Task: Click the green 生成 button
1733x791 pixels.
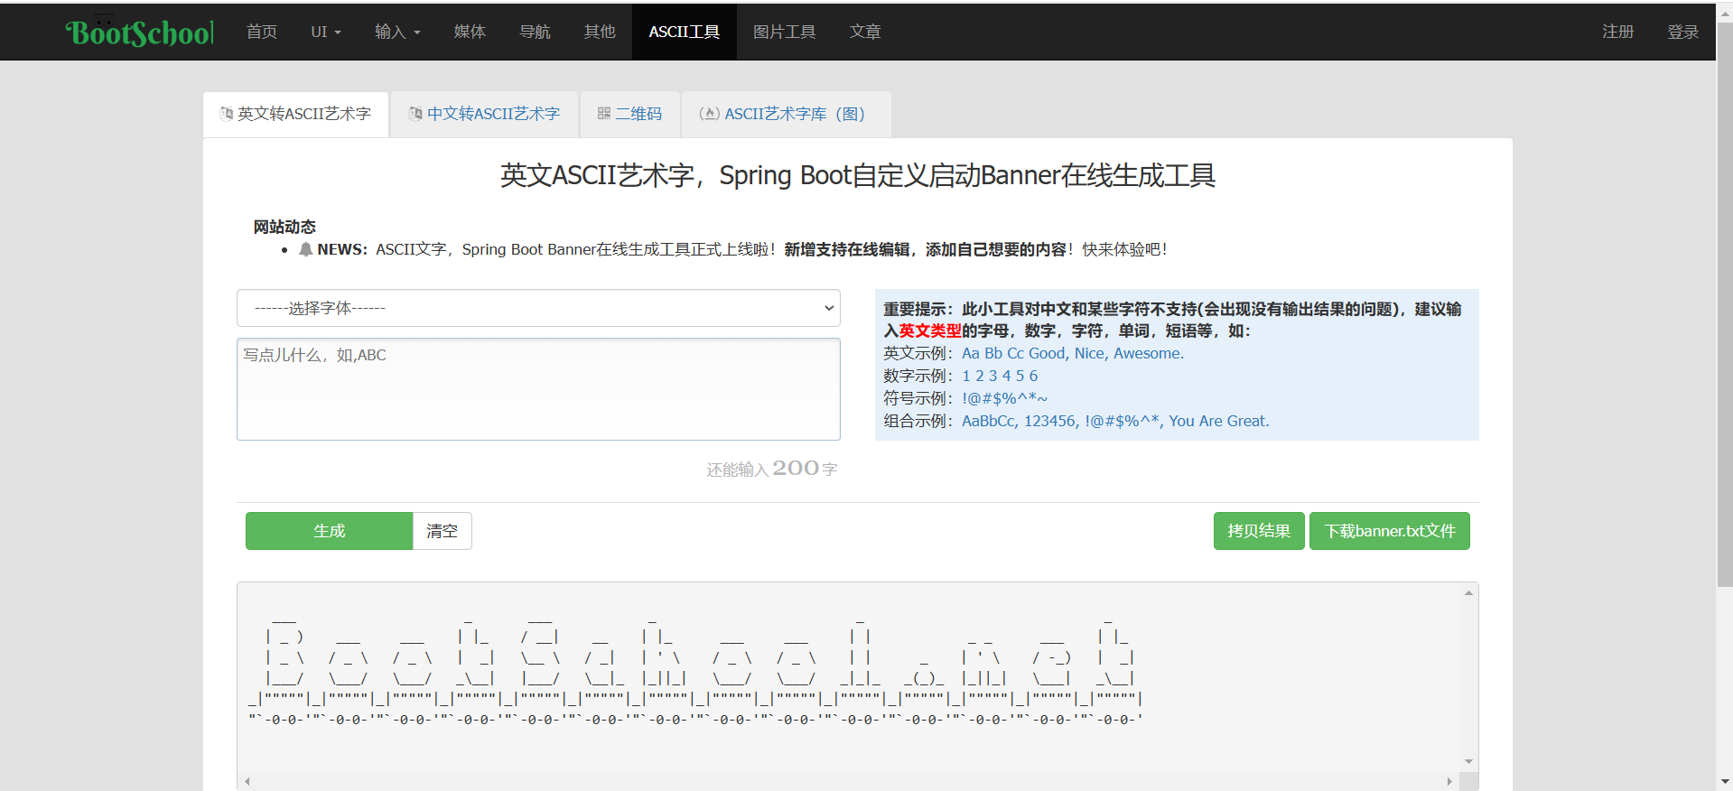Action: (330, 531)
